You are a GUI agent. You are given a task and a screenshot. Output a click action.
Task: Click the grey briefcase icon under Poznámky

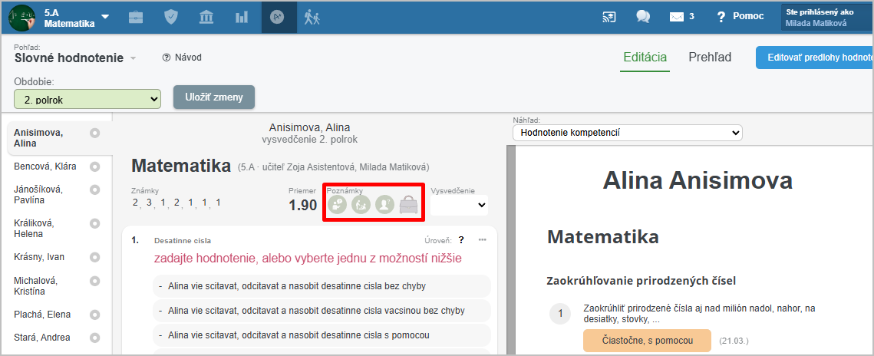tap(410, 205)
